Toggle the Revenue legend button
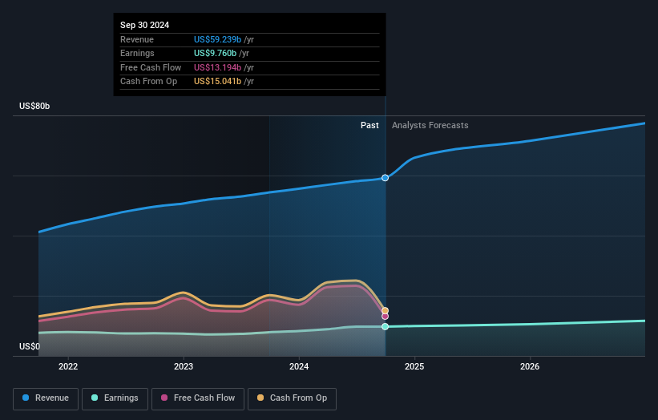658x420 pixels. [46, 398]
